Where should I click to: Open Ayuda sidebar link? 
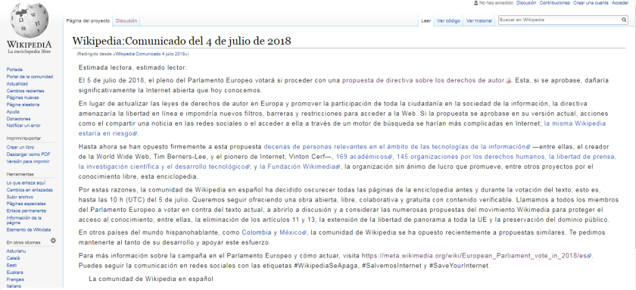(x=13, y=111)
